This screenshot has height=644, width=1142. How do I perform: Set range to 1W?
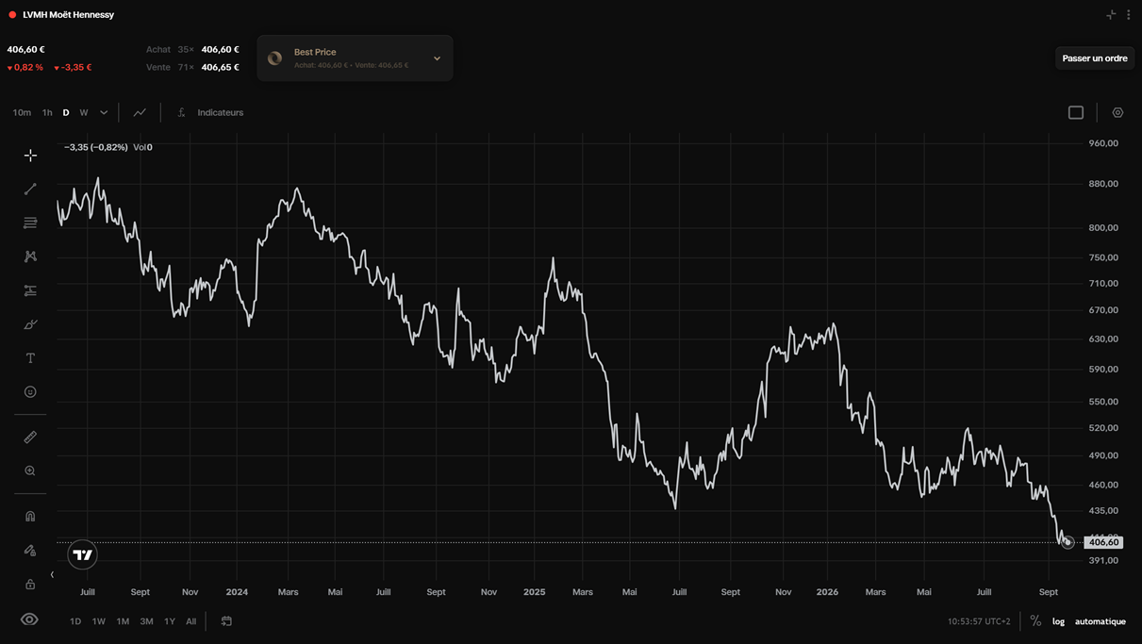99,621
